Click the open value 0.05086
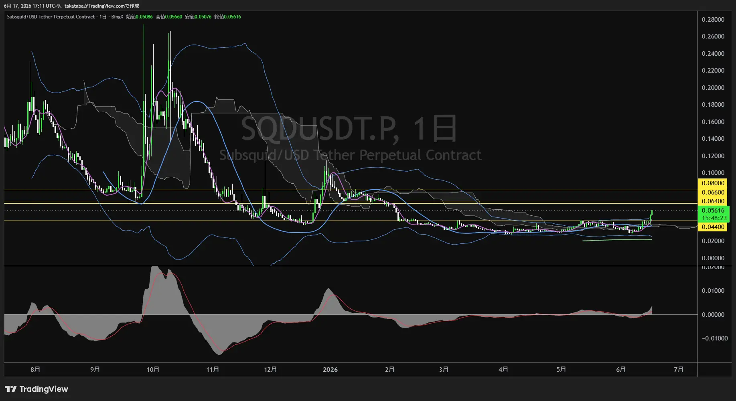The image size is (736, 401). [144, 17]
